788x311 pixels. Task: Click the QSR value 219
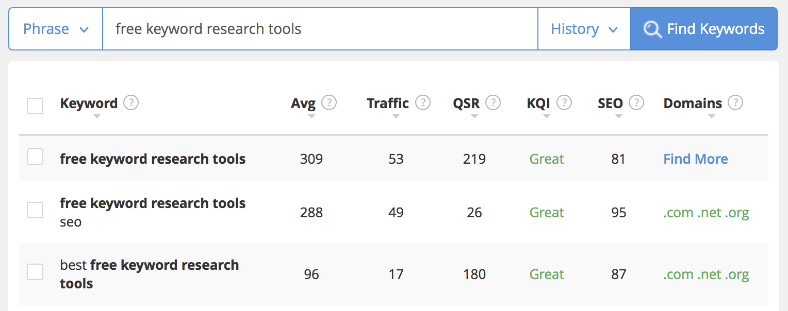click(474, 159)
